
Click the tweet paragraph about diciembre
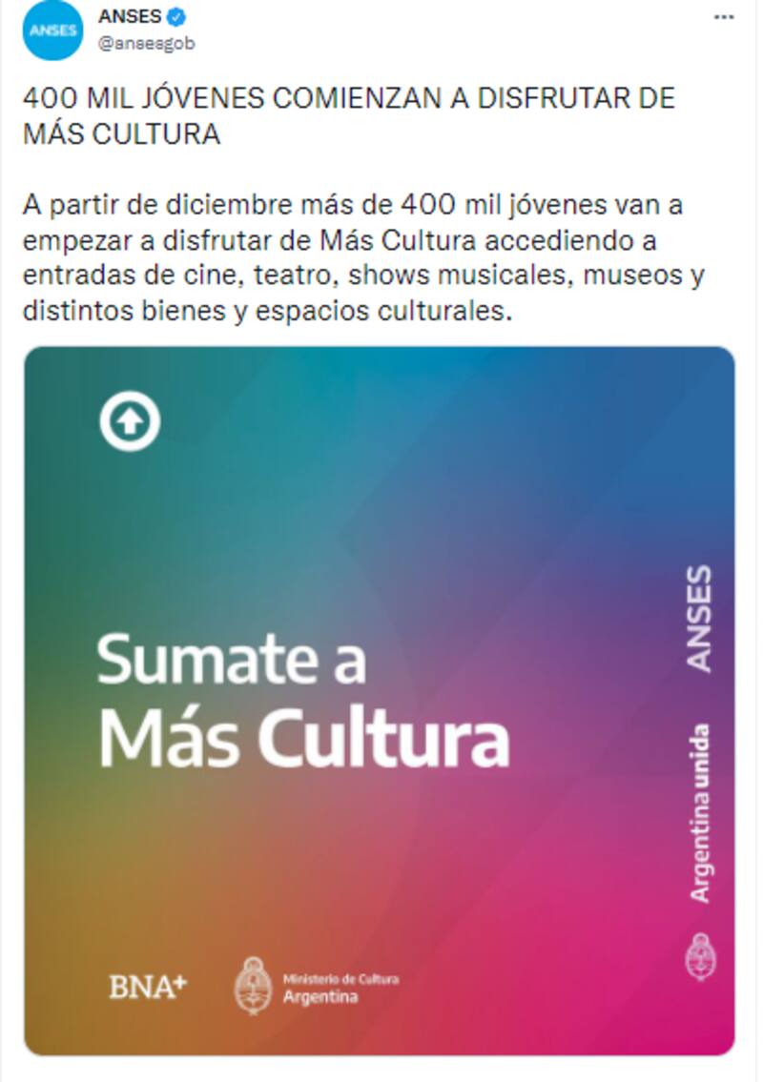363,257
